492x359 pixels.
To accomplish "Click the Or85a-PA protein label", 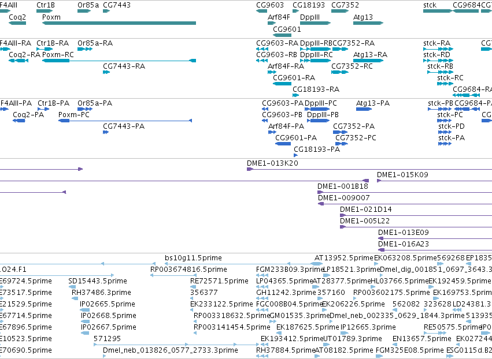I will 95,103.
